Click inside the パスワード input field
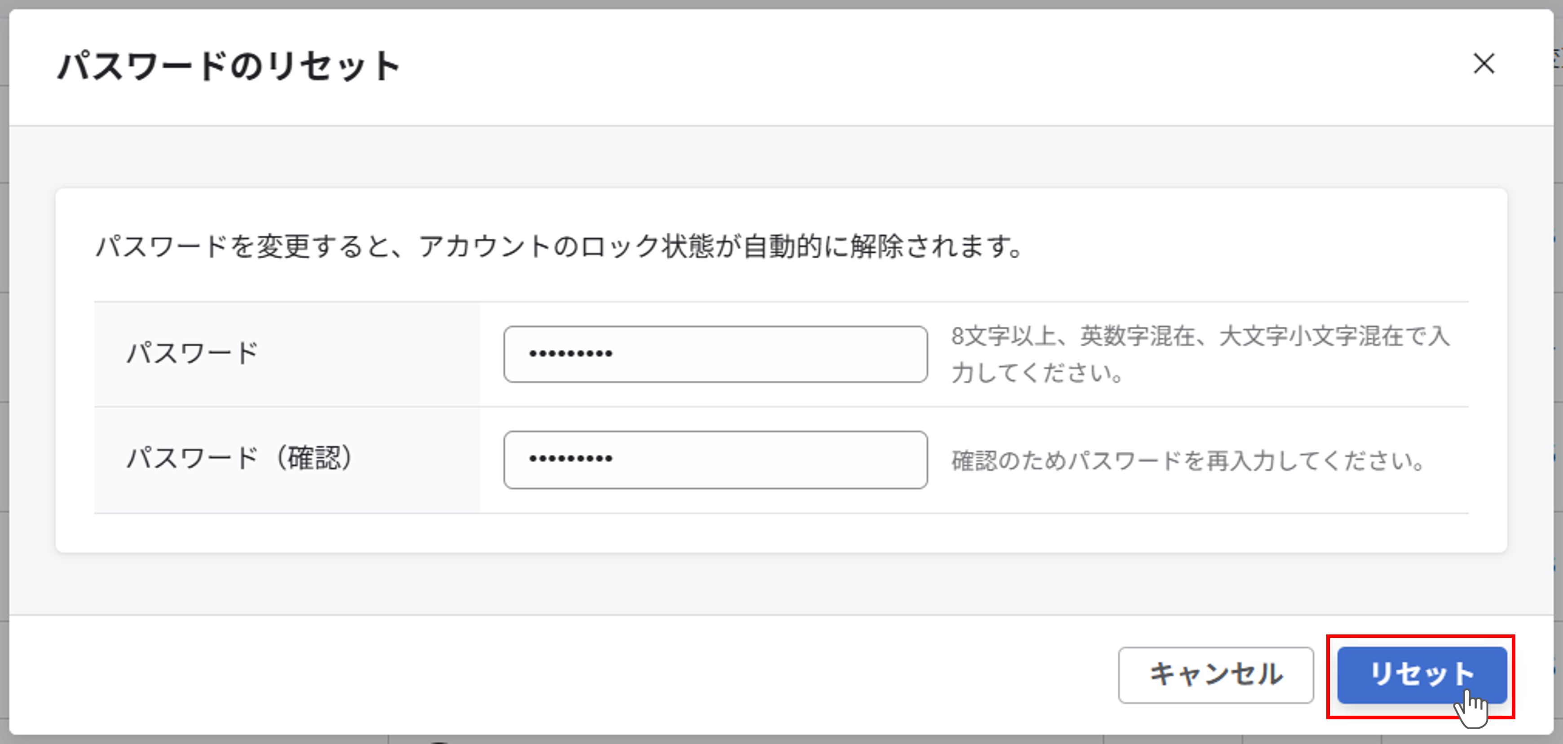 [716, 354]
